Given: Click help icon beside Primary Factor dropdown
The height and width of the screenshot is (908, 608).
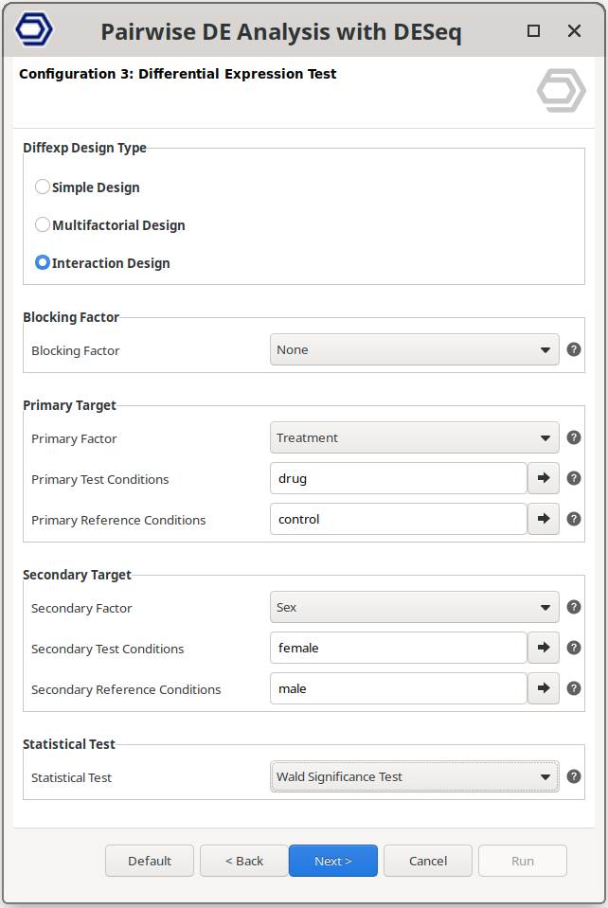Looking at the screenshot, I should click(574, 437).
